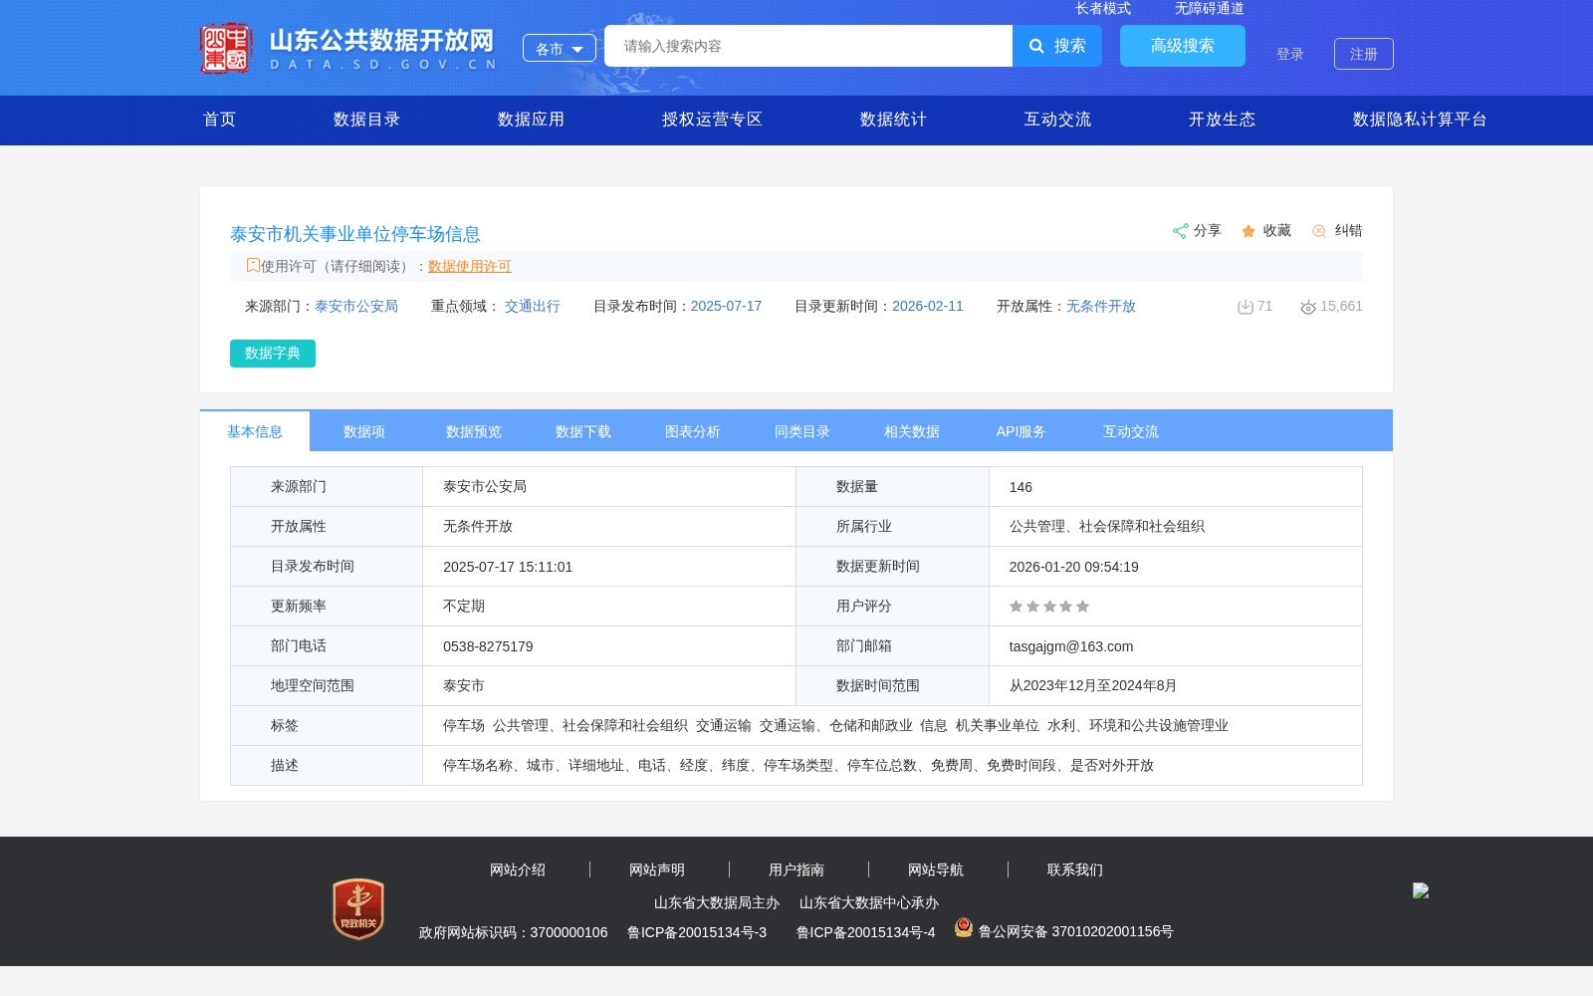The width and height of the screenshot is (1593, 996).
Task: Click the favorite star icon
Action: (x=1249, y=231)
